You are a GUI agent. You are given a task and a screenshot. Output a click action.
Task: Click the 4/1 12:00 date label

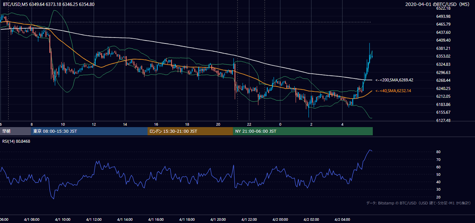pyautogui.click(x=94, y=219)
